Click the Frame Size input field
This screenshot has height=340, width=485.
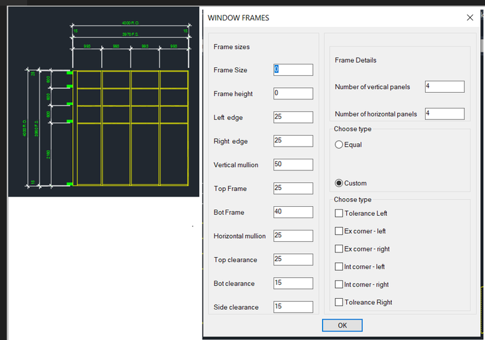click(x=293, y=70)
